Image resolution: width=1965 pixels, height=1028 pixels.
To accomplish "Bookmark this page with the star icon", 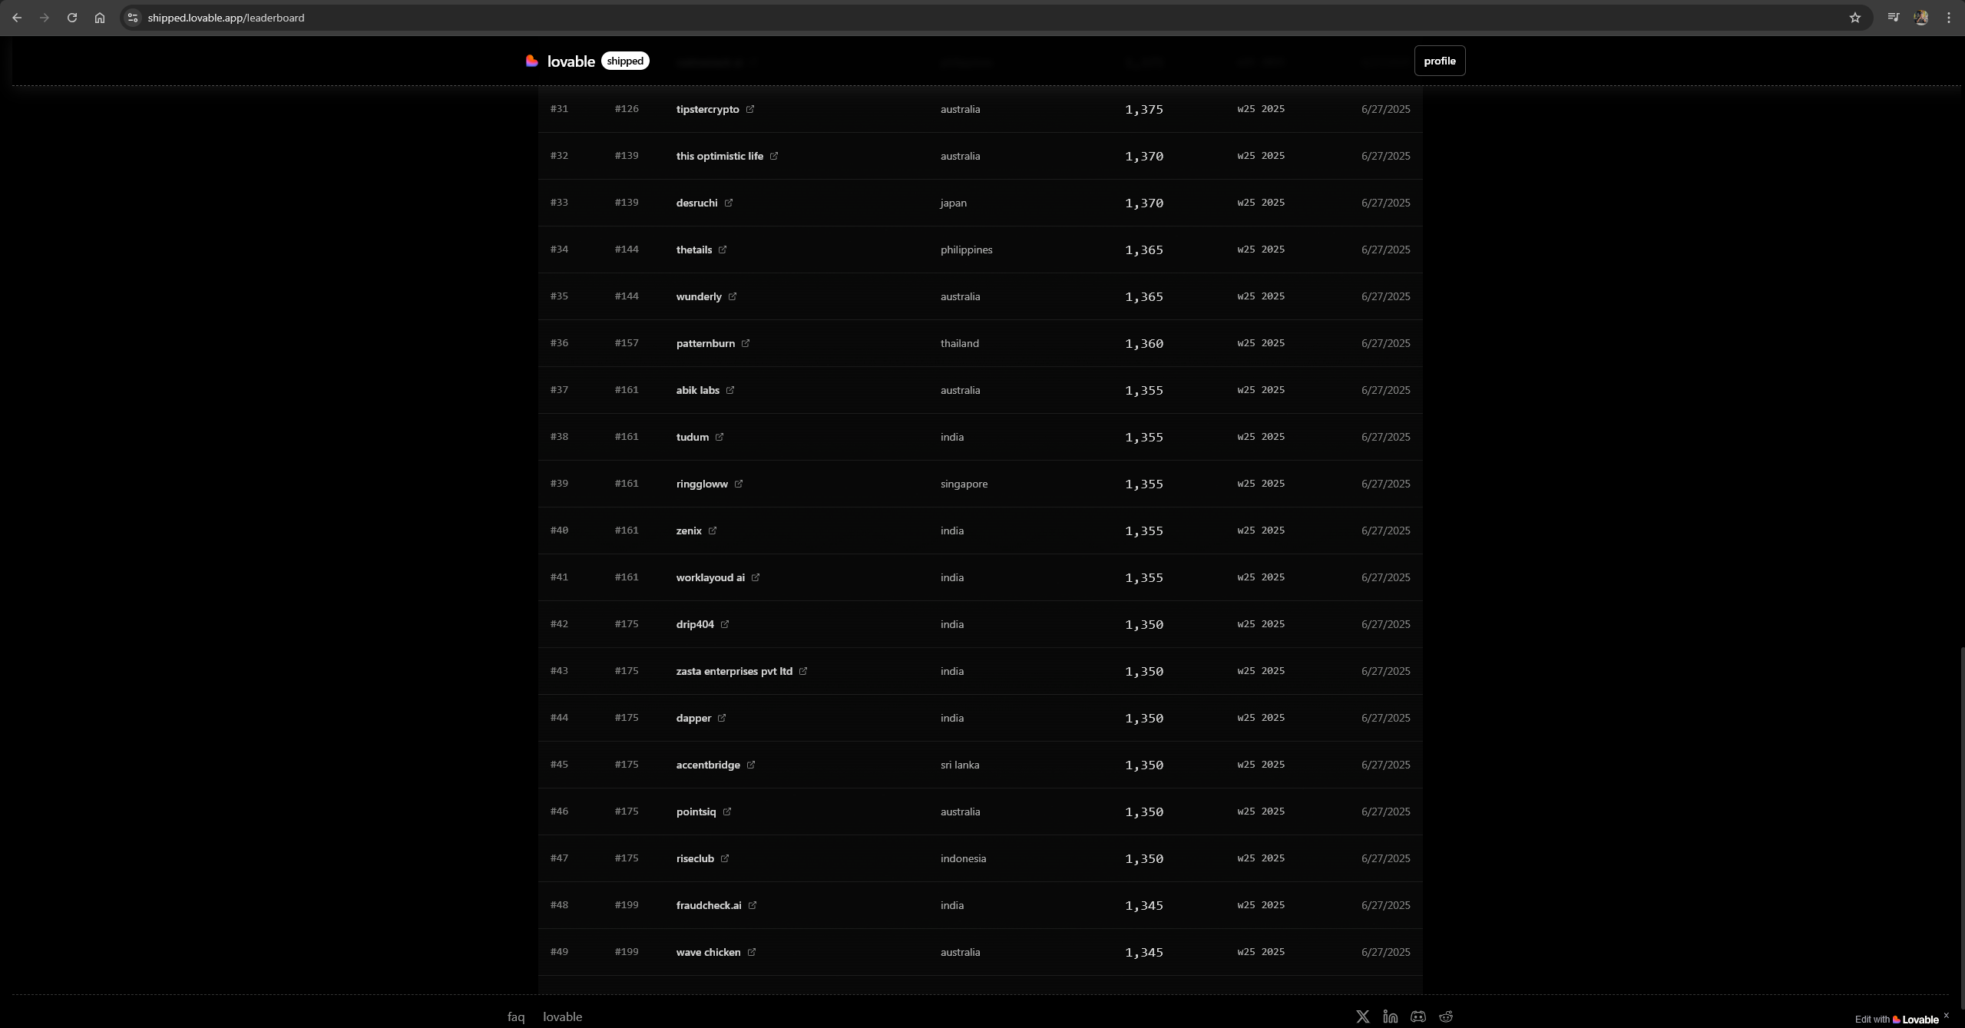I will 1855,18.
